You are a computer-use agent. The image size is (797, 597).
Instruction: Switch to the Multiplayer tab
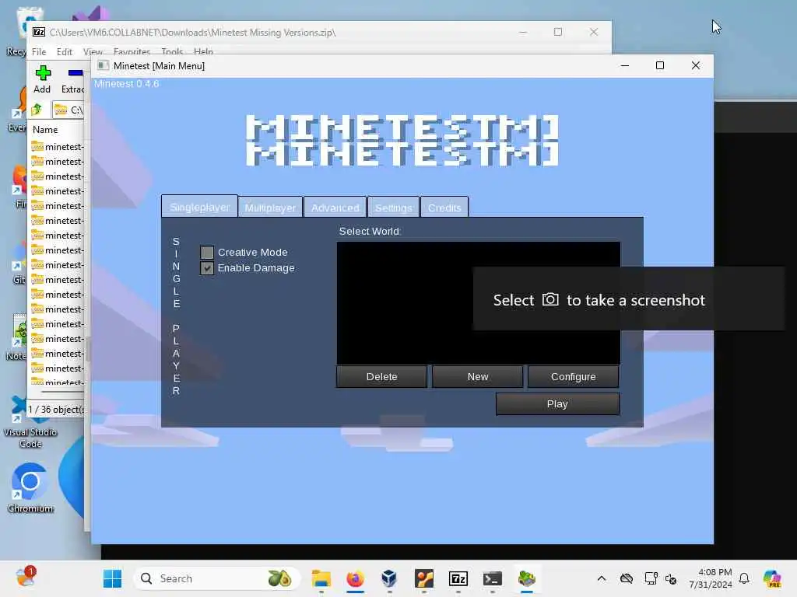pos(270,208)
